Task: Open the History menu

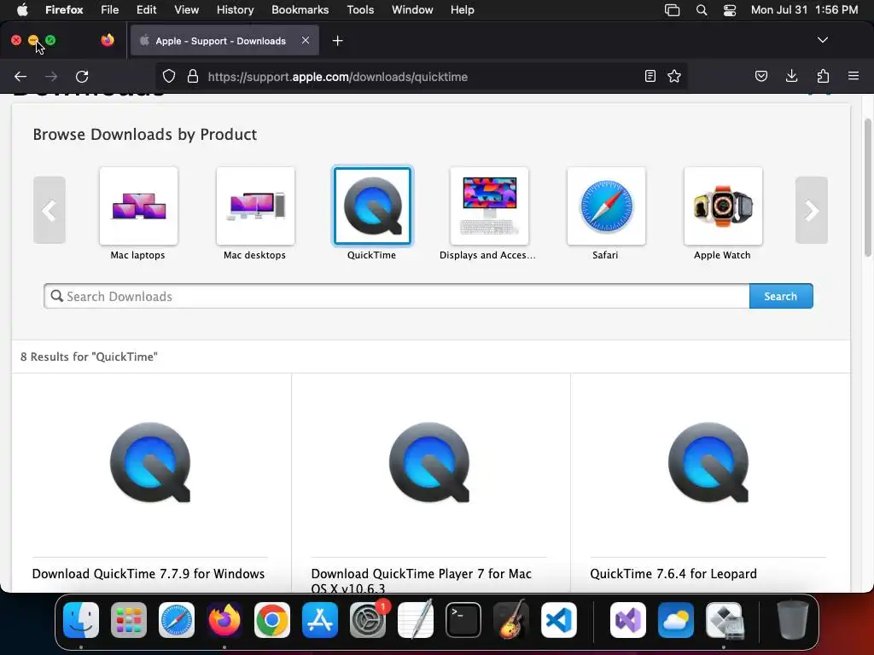Action: 236,10
